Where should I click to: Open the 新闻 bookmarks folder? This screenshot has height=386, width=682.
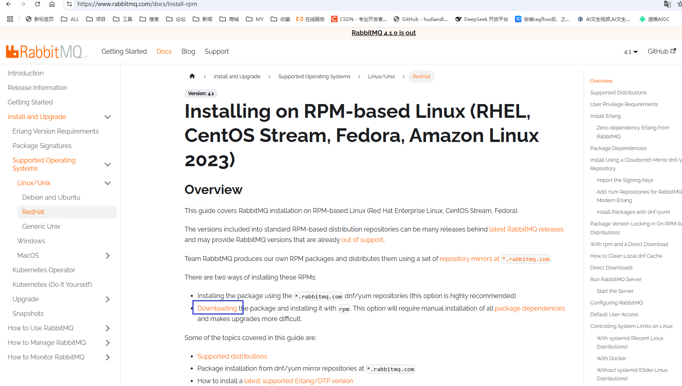202,19
